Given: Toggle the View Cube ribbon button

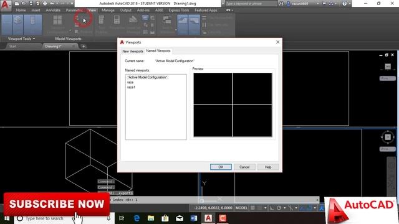Looking at the screenshot, I should click(18, 25).
